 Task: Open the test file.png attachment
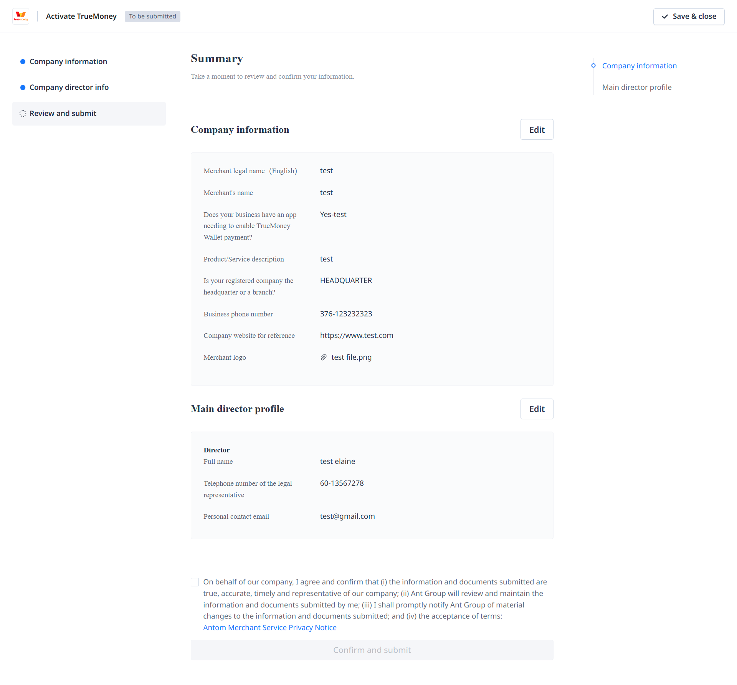coord(351,357)
